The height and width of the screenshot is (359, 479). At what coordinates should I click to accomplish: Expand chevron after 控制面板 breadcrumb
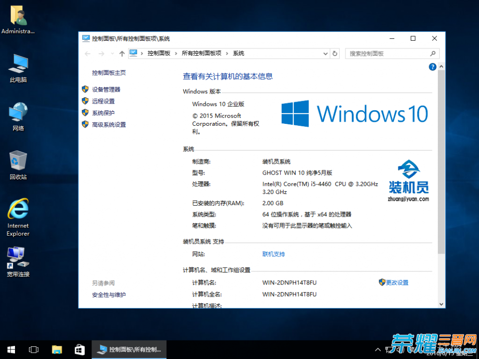[x=176, y=54]
